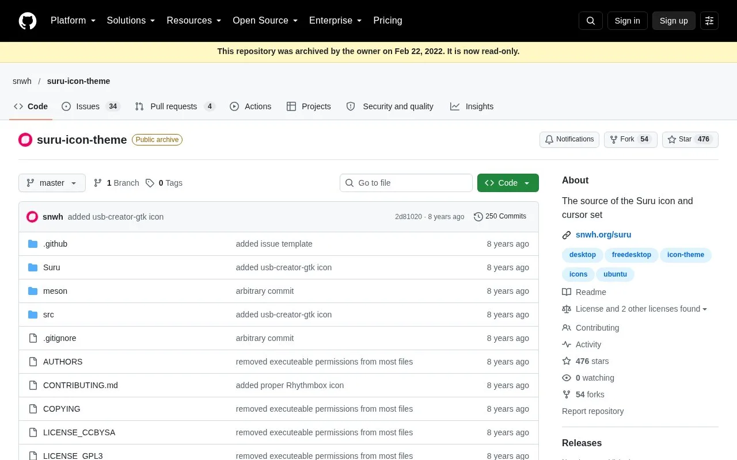The image size is (737, 460).
Task: Expand the Solutions menu
Action: pos(131,21)
